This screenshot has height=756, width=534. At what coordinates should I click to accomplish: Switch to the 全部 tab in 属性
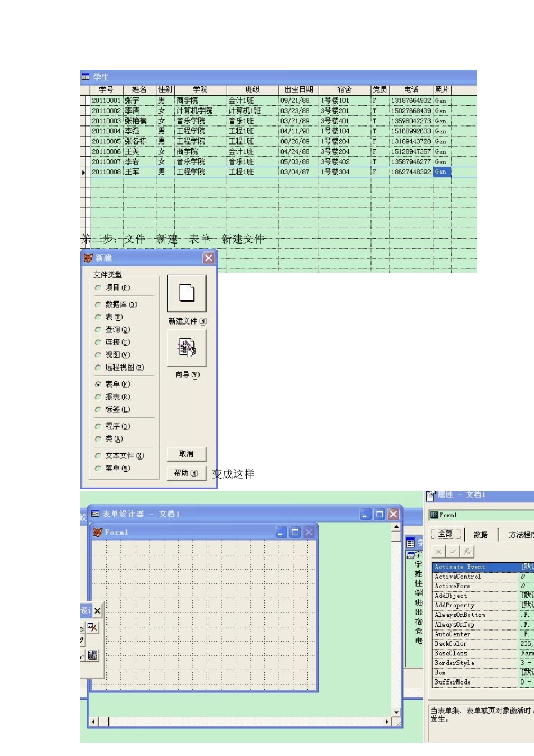[x=446, y=534]
